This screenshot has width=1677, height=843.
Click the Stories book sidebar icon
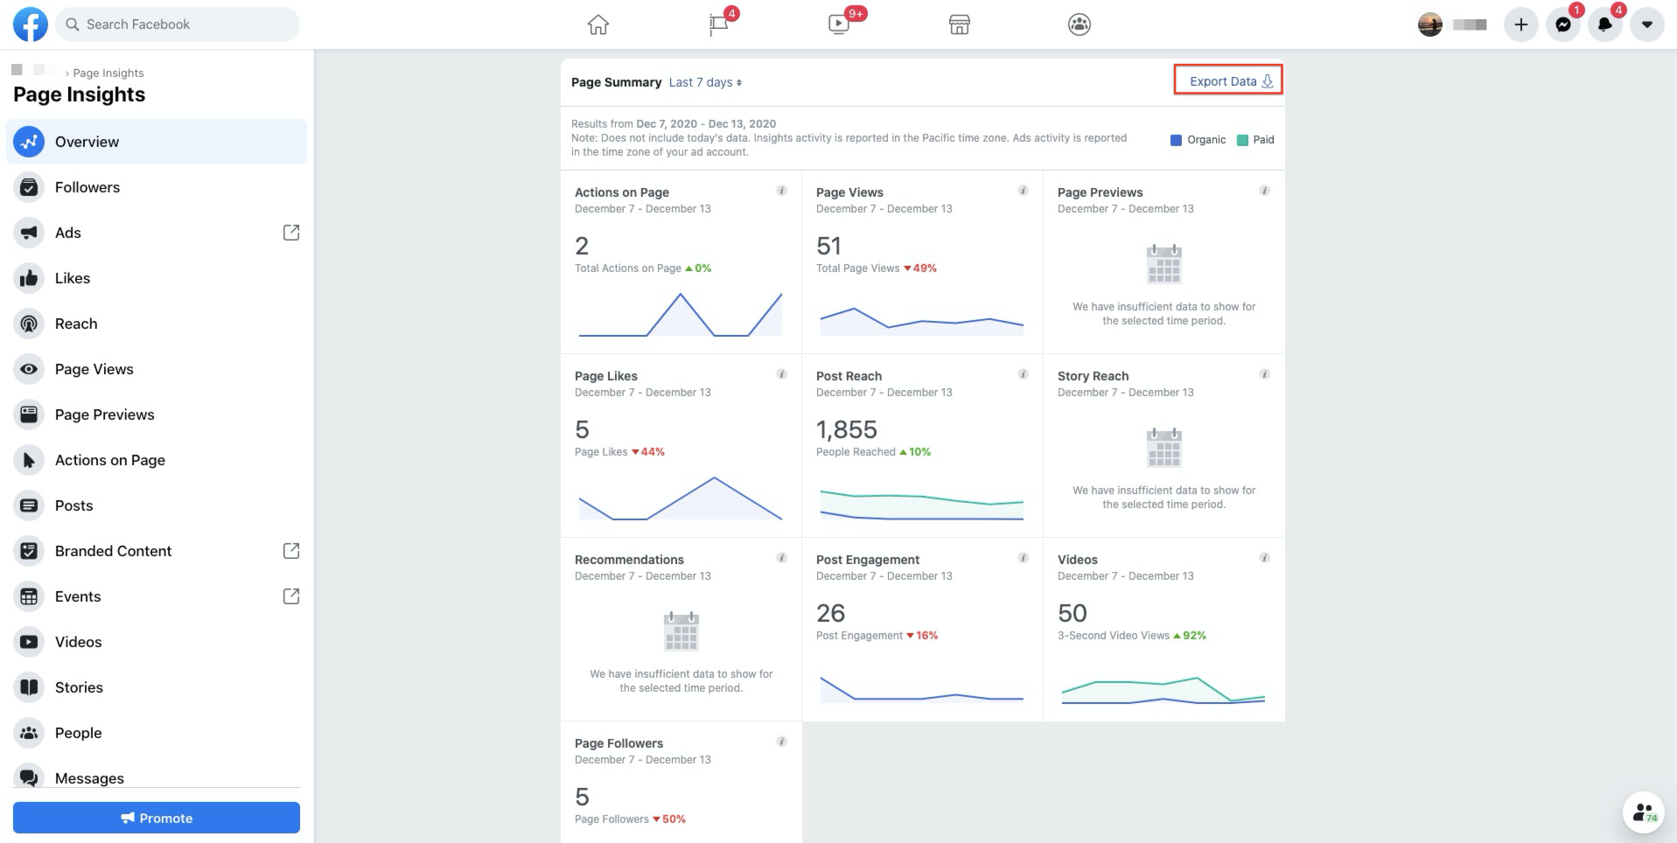[x=29, y=687]
